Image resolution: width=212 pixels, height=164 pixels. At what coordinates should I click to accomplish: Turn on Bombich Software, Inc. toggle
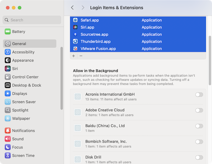click(x=199, y=142)
